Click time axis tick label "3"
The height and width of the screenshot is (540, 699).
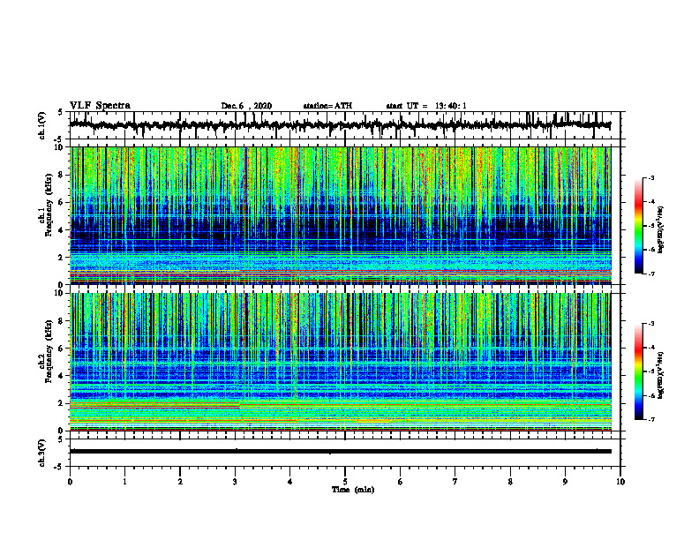(235, 482)
